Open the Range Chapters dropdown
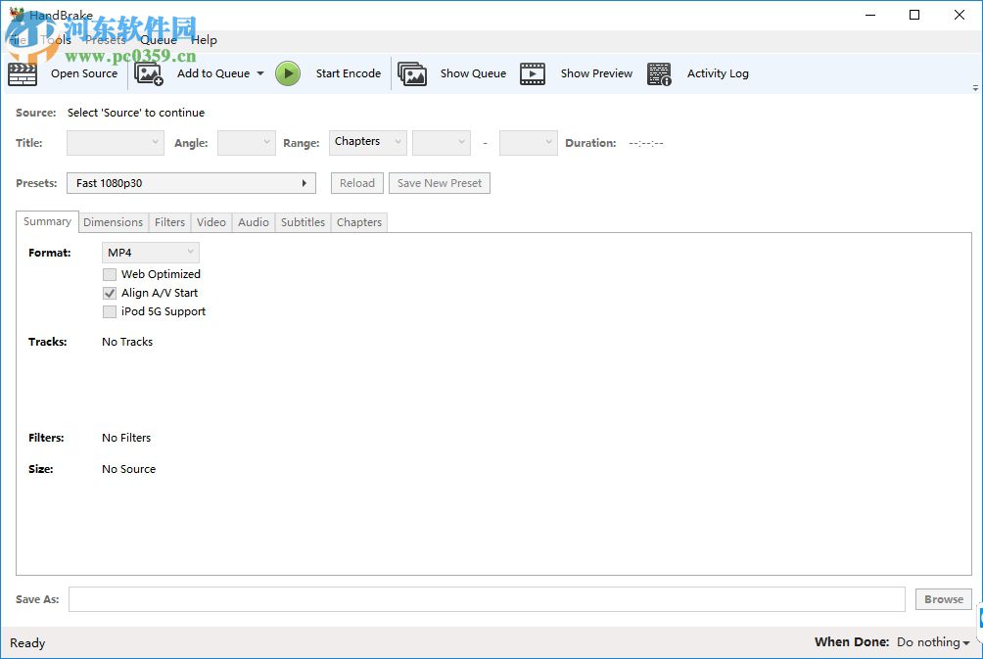This screenshot has height=659, width=983. tap(367, 142)
